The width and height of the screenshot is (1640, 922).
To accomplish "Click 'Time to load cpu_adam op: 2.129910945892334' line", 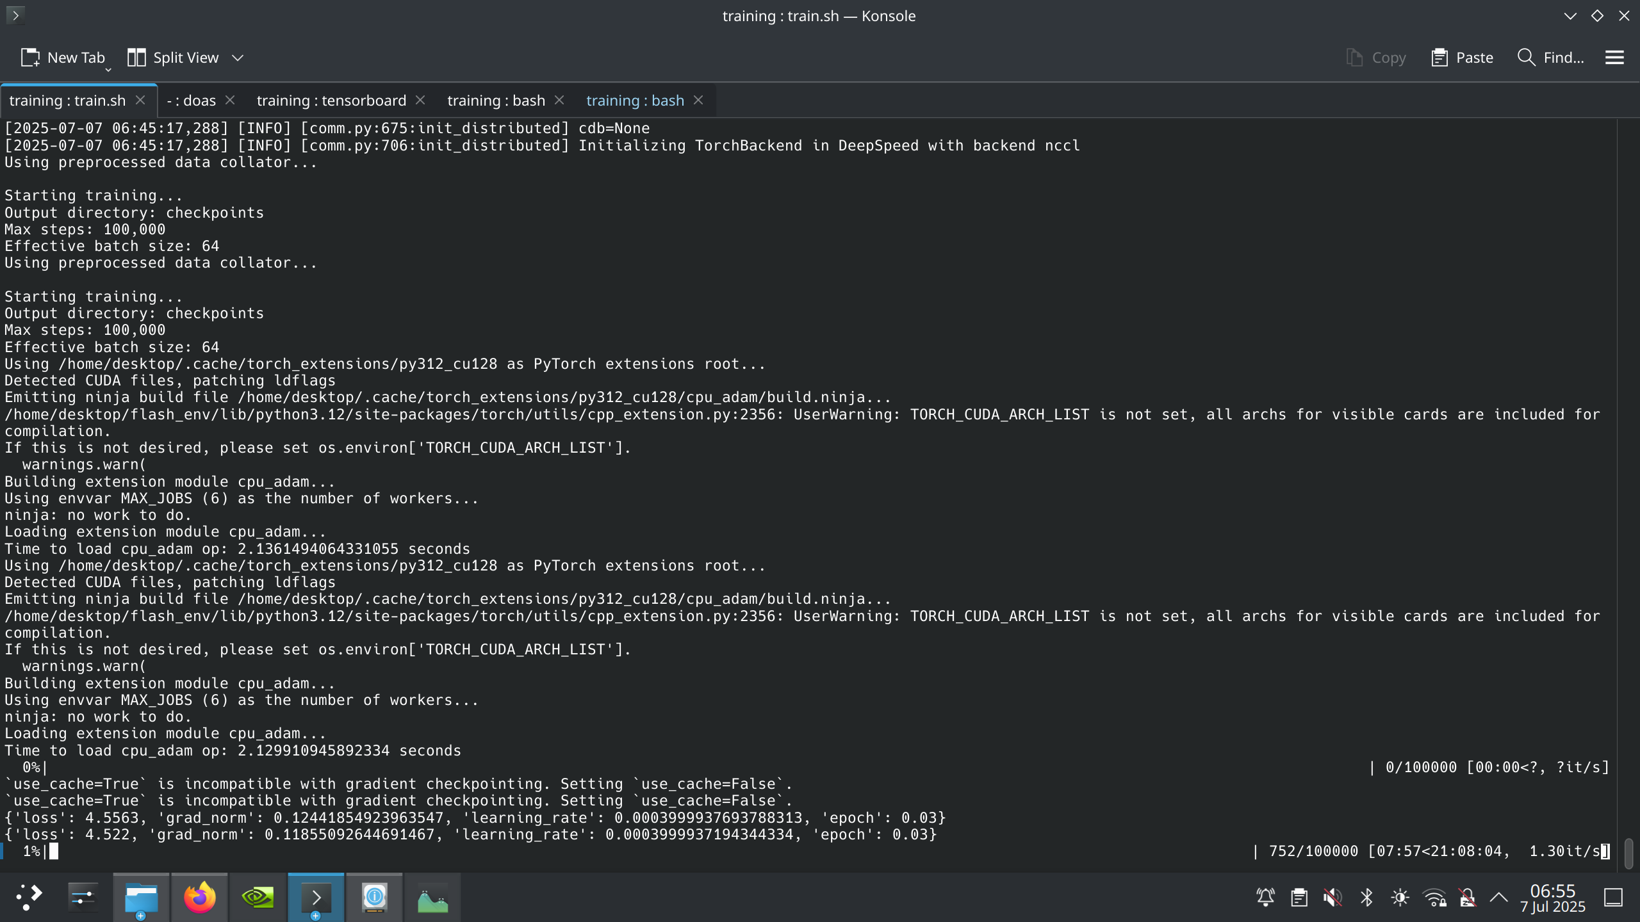I will tap(233, 750).
